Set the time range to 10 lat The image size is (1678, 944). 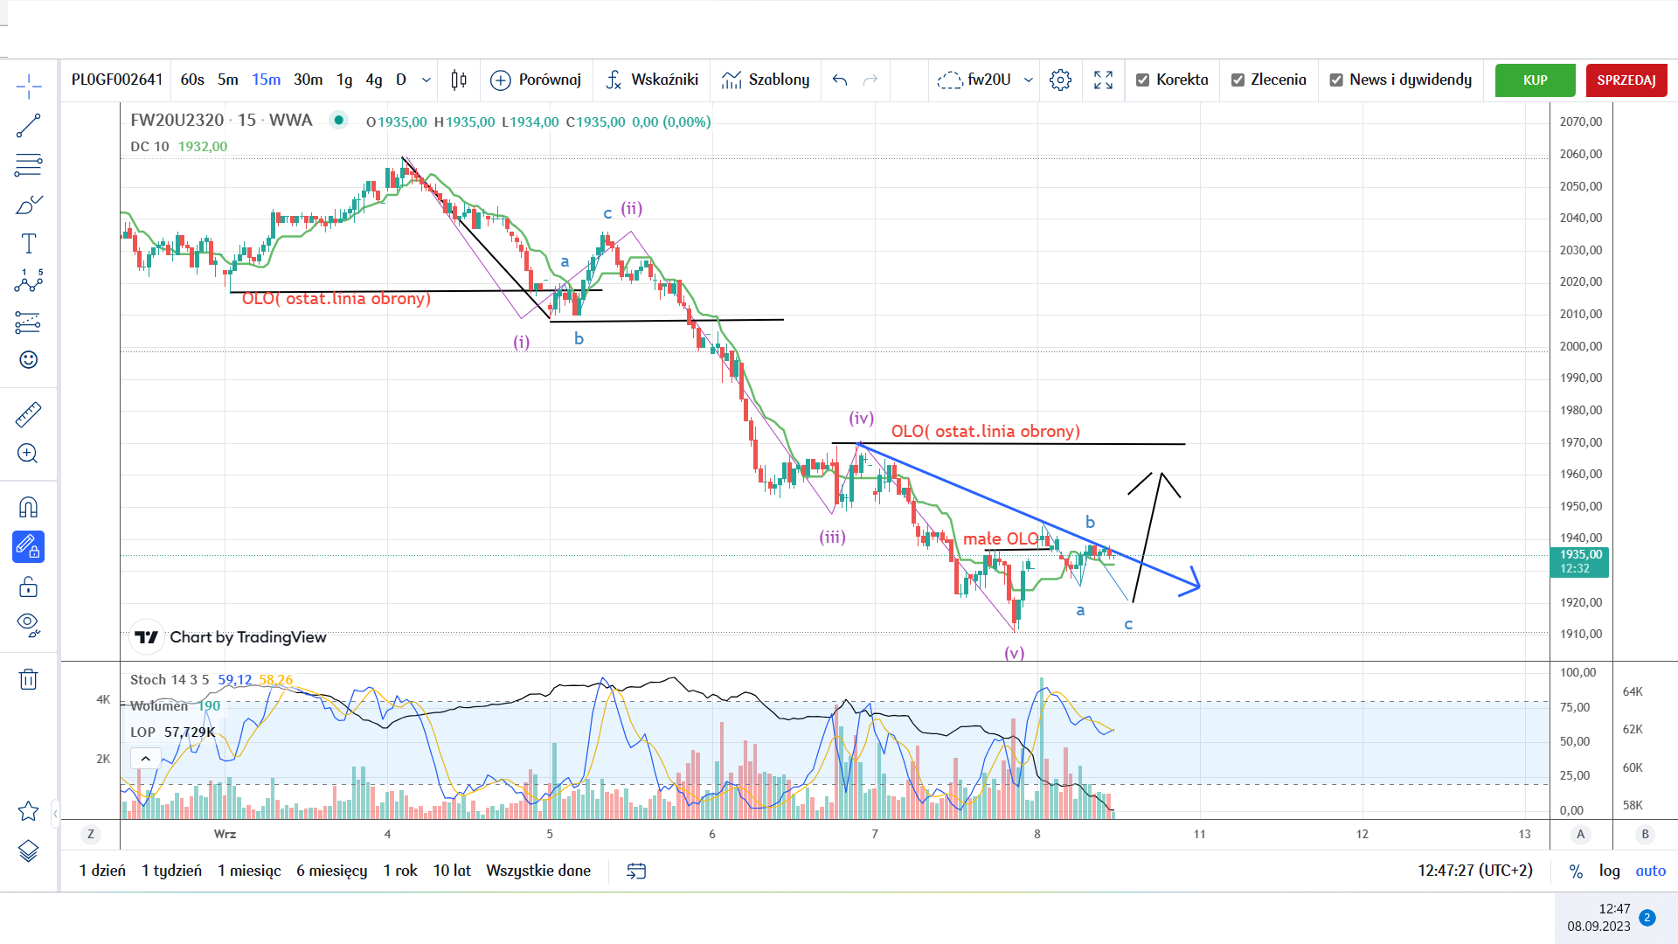click(x=452, y=871)
